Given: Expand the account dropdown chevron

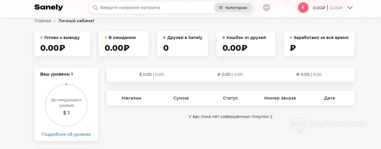Looking at the screenshot, I should 350,8.
